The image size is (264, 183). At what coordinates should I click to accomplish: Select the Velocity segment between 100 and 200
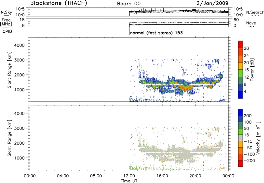coord(241,119)
